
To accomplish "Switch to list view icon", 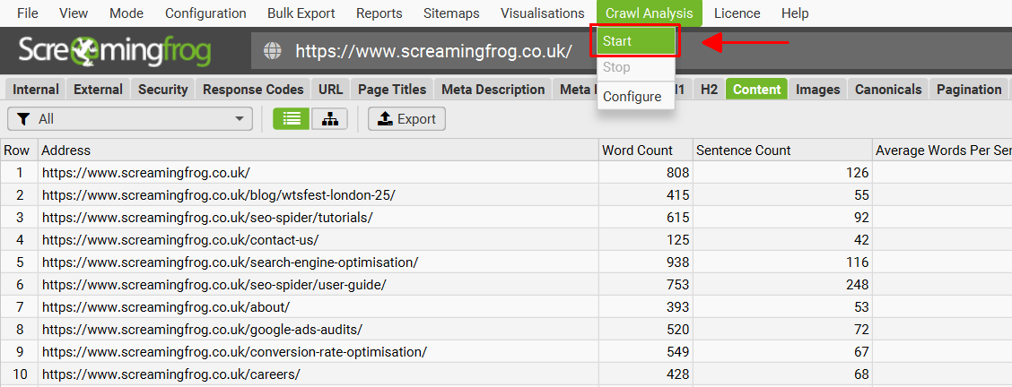I will click(291, 118).
